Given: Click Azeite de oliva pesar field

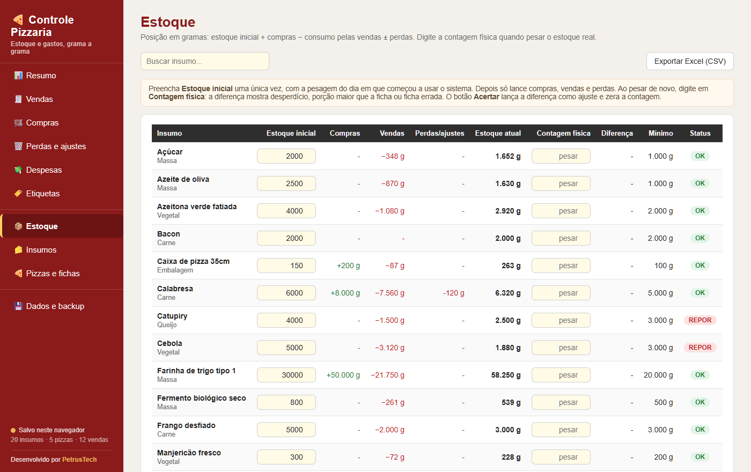Looking at the screenshot, I should 561,183.
